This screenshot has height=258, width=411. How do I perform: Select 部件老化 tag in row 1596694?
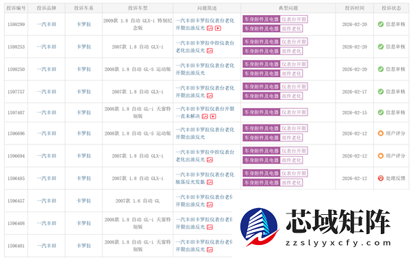[292, 160]
